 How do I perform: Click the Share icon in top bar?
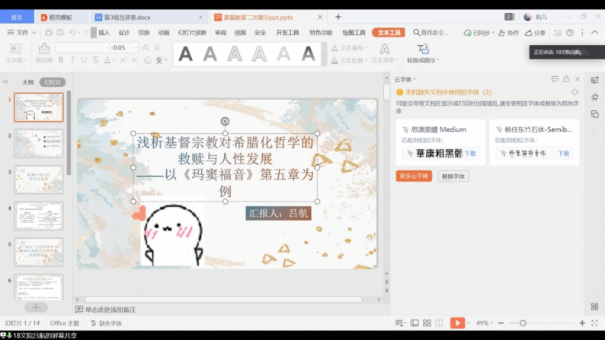[x=536, y=33]
